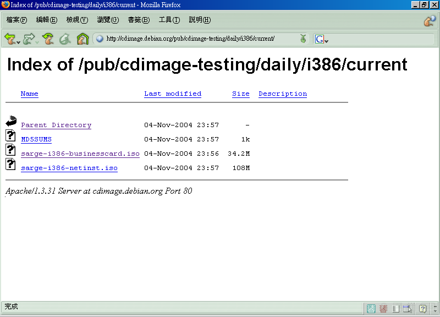
Task: Sort listing by Last modified
Action: coord(173,94)
